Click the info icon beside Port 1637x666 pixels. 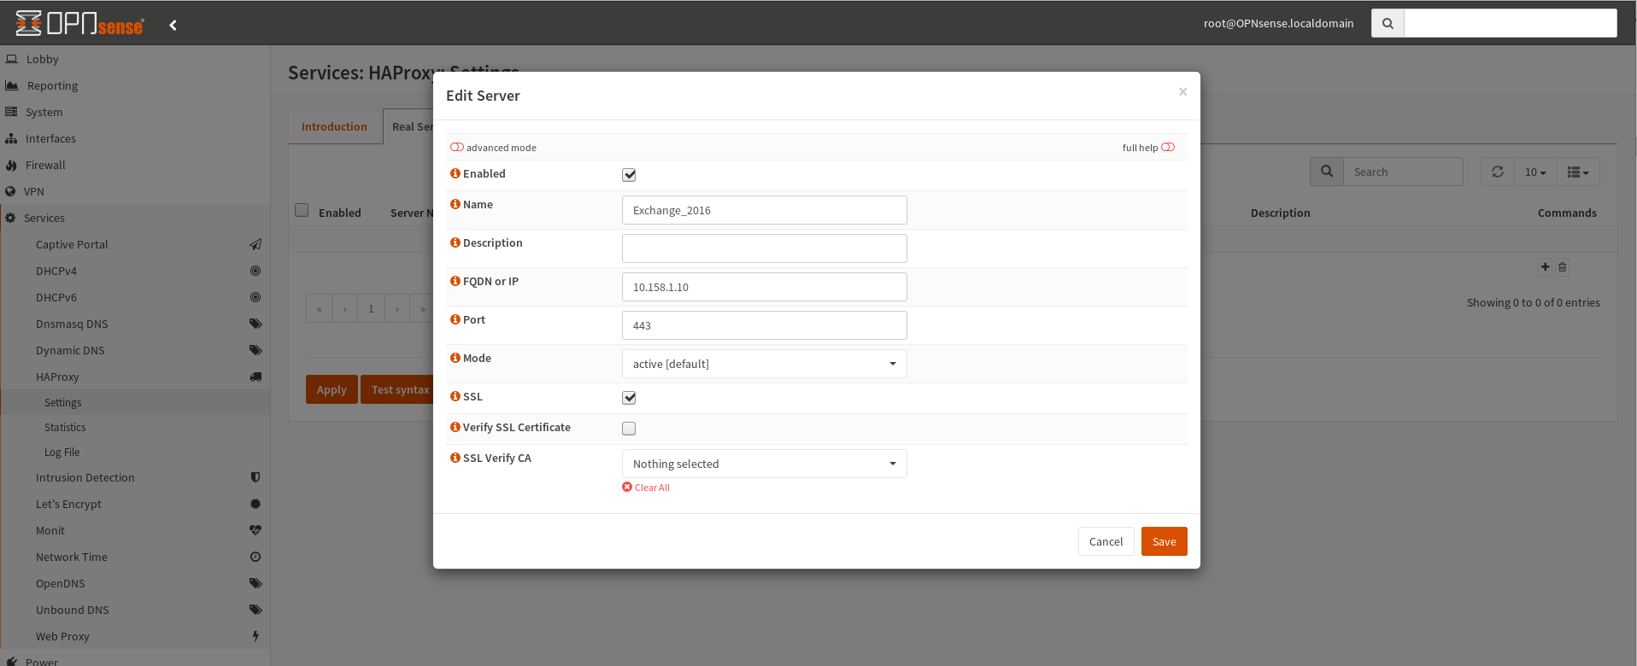pos(455,319)
